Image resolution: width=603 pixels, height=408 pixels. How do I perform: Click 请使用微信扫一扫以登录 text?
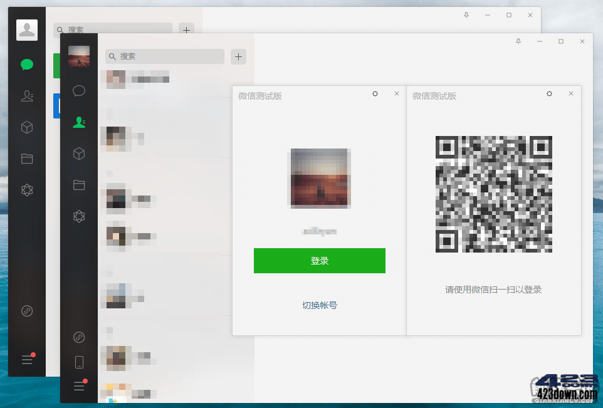click(x=493, y=290)
